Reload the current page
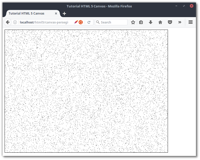 [89, 22]
